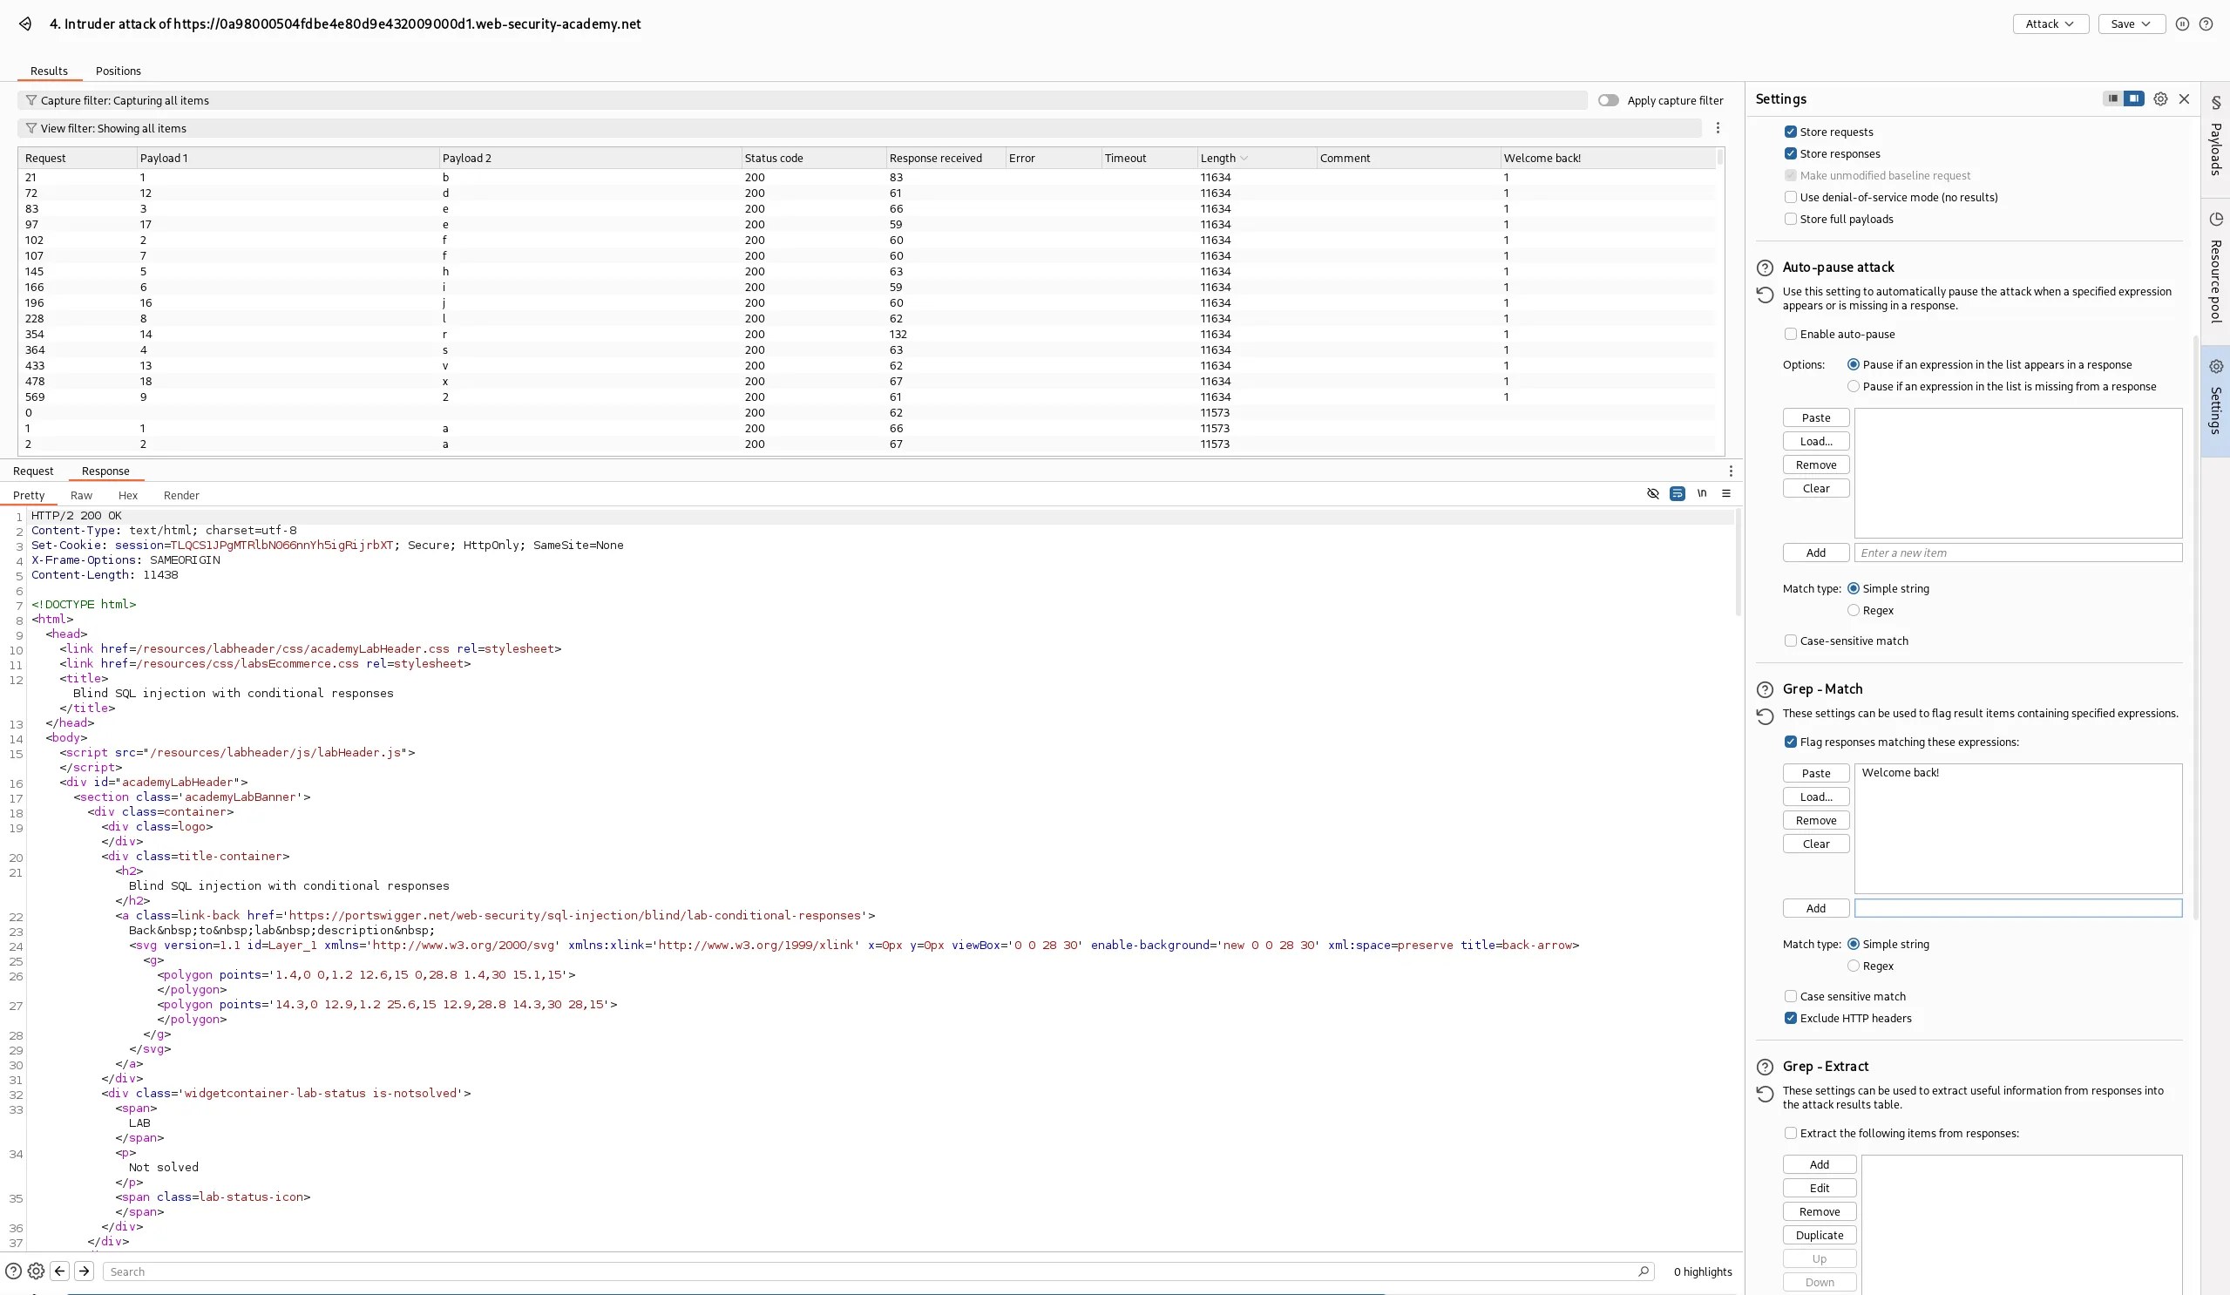Focus the response Search input field

coord(871,1272)
